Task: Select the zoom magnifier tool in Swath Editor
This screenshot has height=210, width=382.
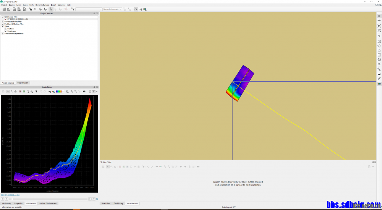Action: click(x=11, y=92)
